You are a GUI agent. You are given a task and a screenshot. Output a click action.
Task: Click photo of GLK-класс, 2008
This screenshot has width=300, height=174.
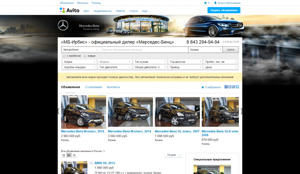[220, 112]
